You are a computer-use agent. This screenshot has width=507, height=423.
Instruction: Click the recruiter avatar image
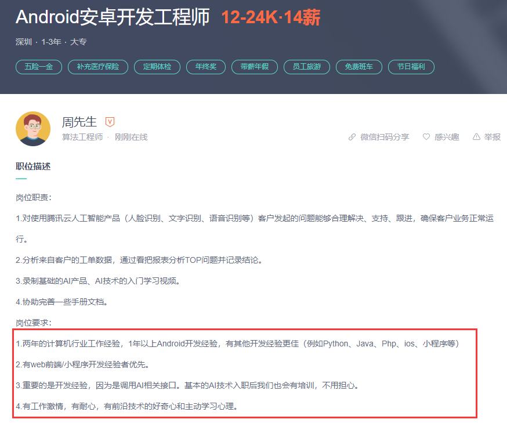pos(33,129)
